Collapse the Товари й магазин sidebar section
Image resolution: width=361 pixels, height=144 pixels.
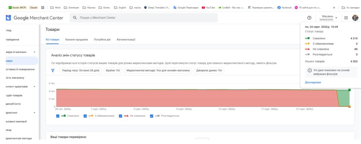pos(35,52)
